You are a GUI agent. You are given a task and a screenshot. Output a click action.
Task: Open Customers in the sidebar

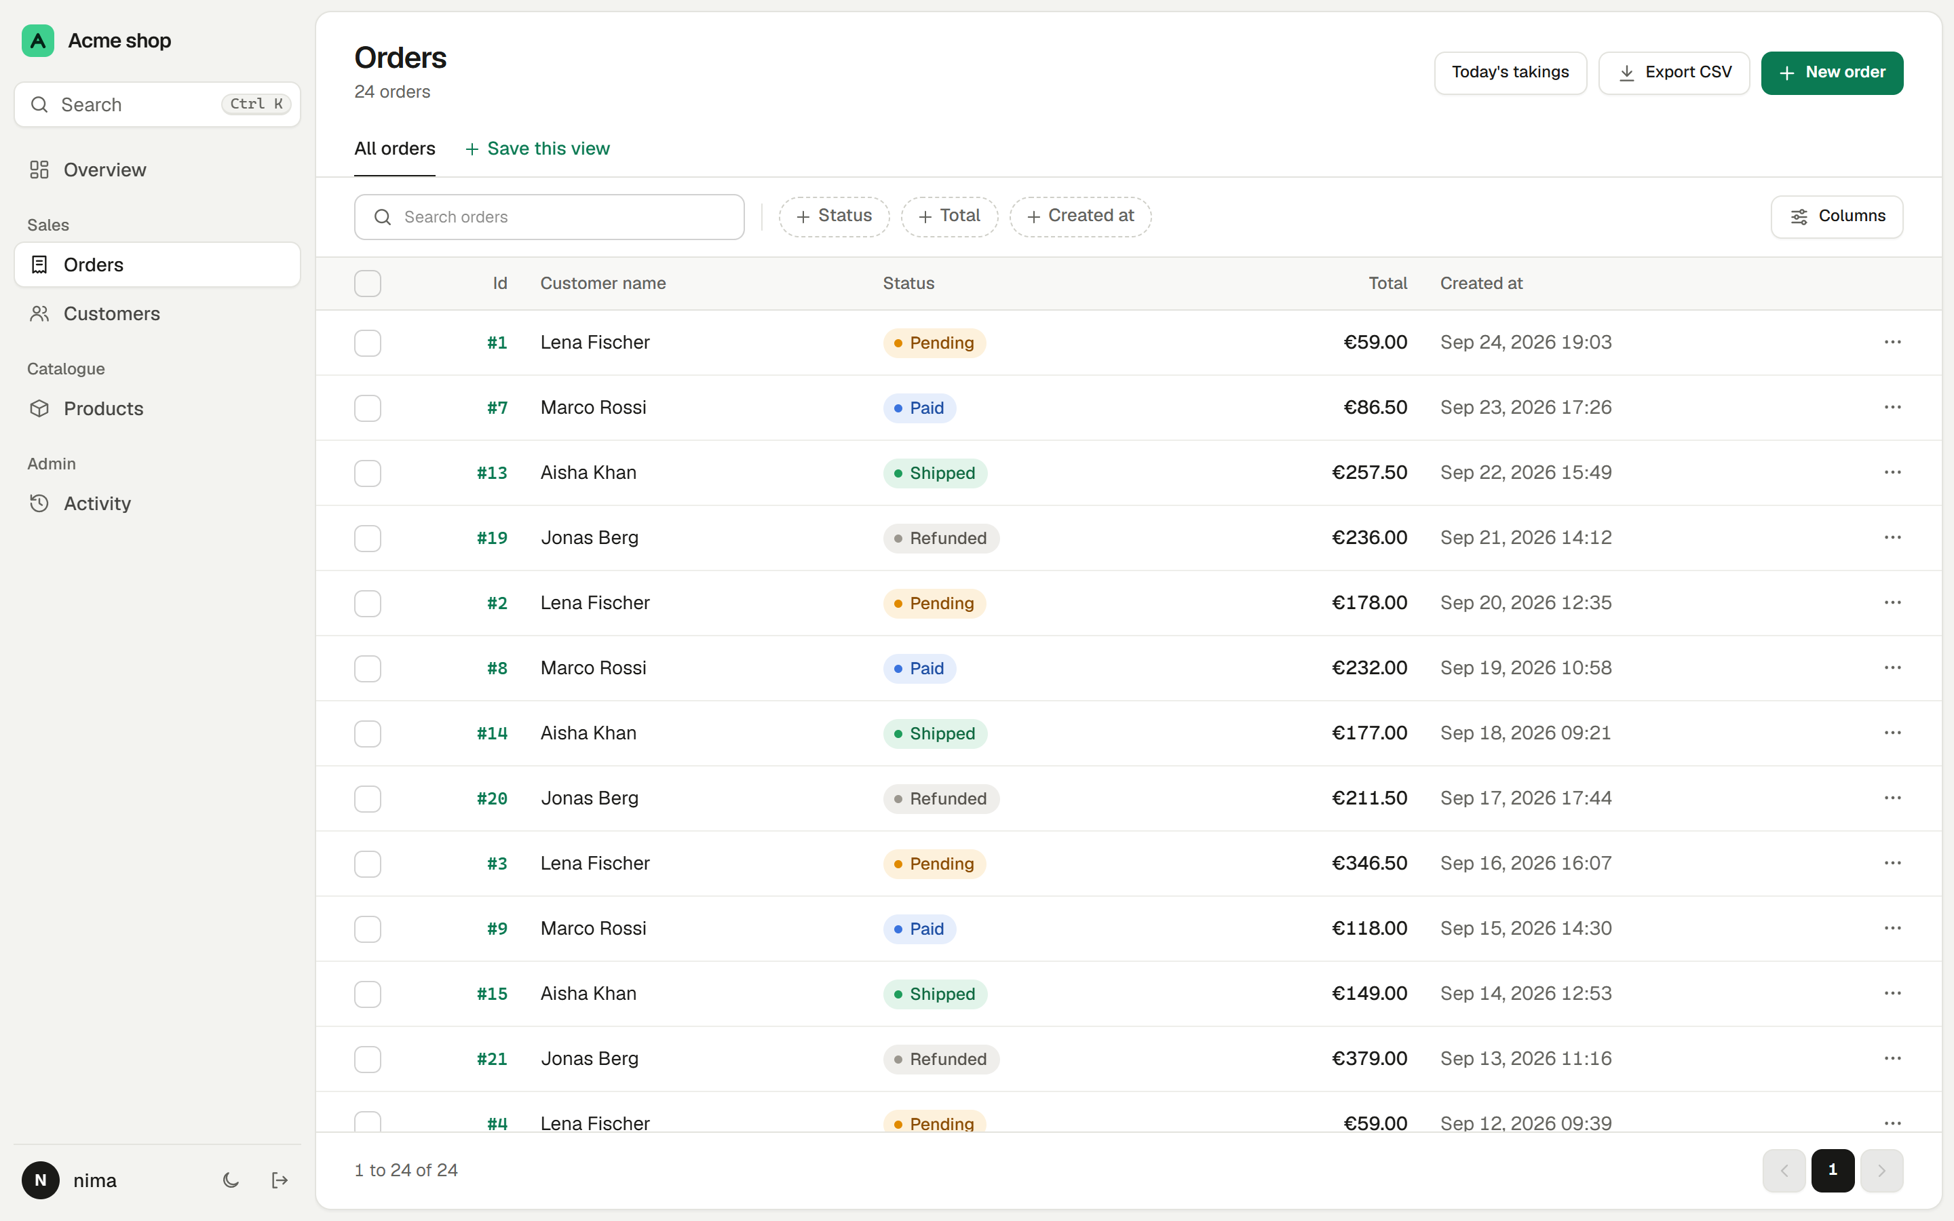pyautogui.click(x=157, y=313)
